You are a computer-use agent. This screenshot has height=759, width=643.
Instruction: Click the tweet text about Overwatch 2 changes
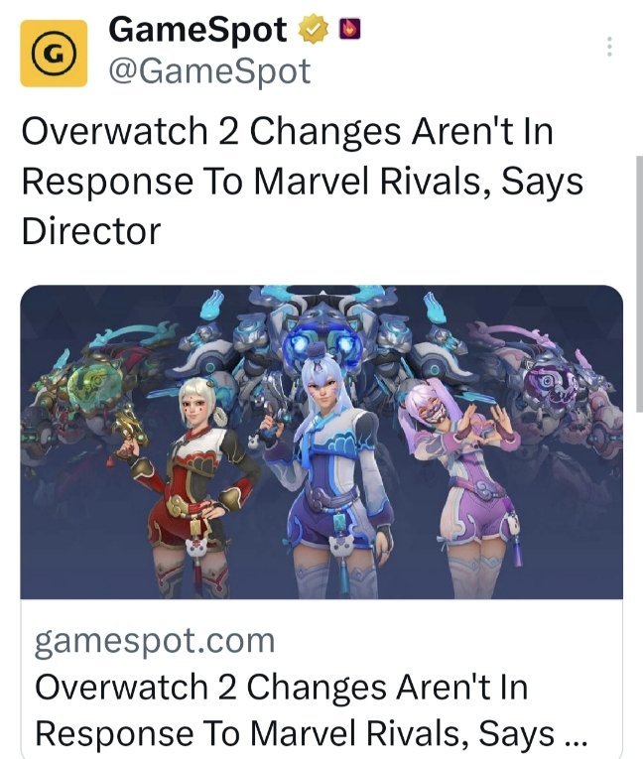303,181
